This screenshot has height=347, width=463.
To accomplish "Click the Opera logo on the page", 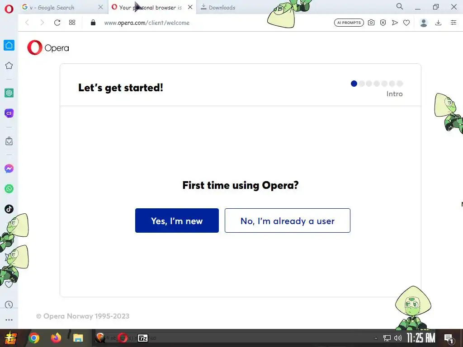I will [48, 47].
